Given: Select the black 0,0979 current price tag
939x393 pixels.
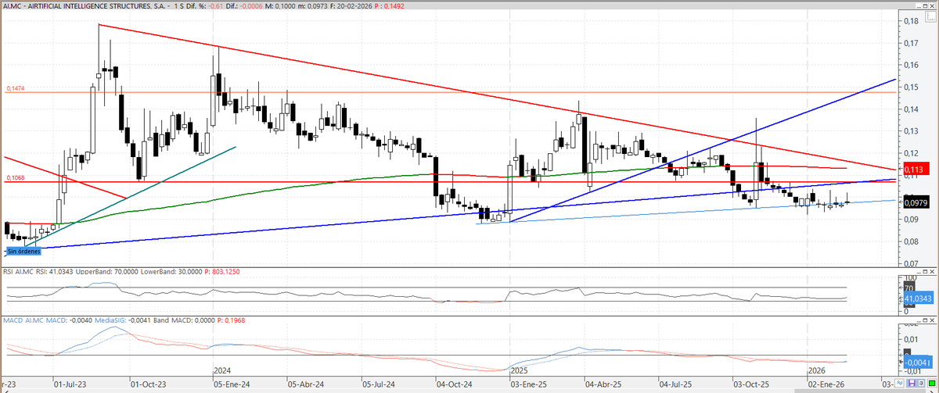Looking at the screenshot, I should coord(917,202).
